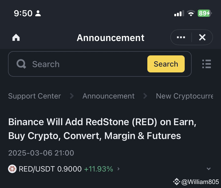Click the home icon in the top bar
The image size is (221, 188).
[x=16, y=38]
